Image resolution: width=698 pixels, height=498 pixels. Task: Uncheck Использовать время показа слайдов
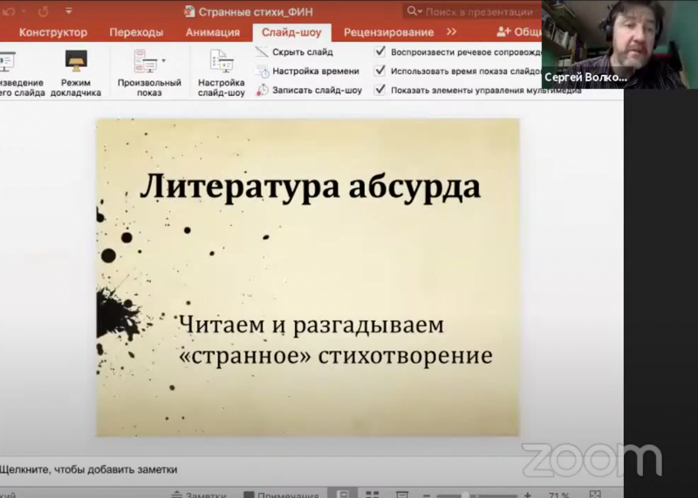point(380,71)
